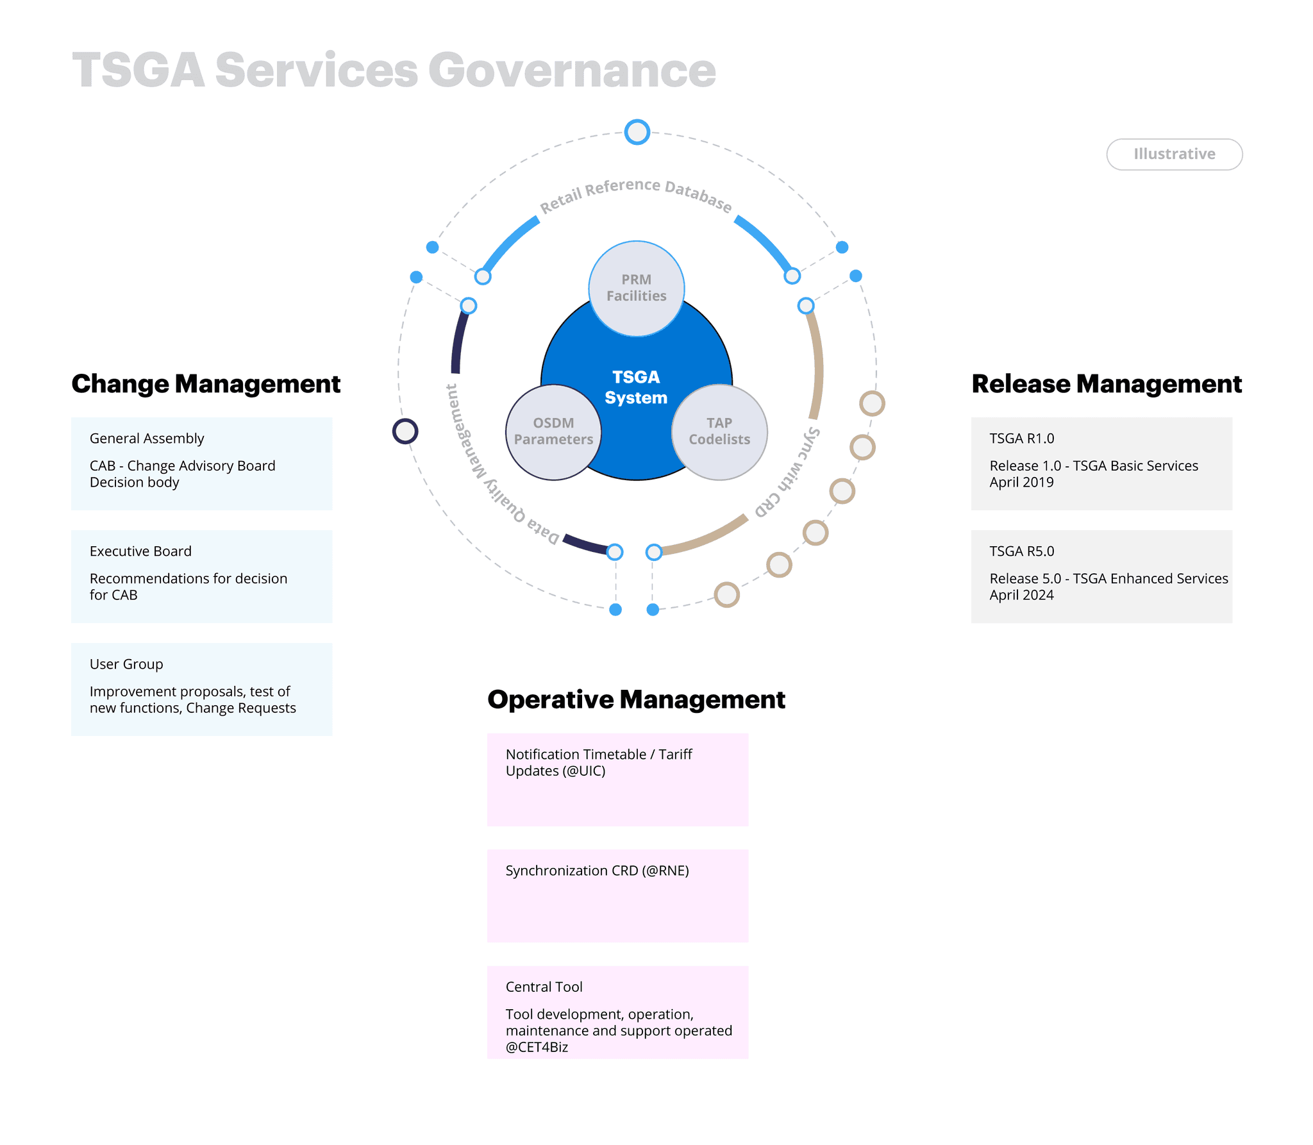Click the dark navy ring node on left
The width and height of the screenshot is (1313, 1145).
[405, 431]
